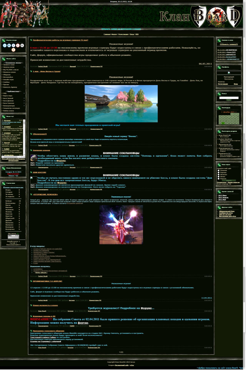Image resolution: width=246 pixels, height=385 pixels.
Task: Expand the 'База Данных' submenu arrow
Action: pos(24,100)
